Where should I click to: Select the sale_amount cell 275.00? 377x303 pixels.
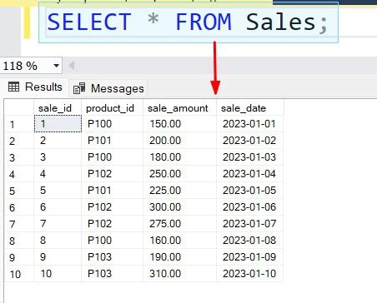[x=179, y=224]
